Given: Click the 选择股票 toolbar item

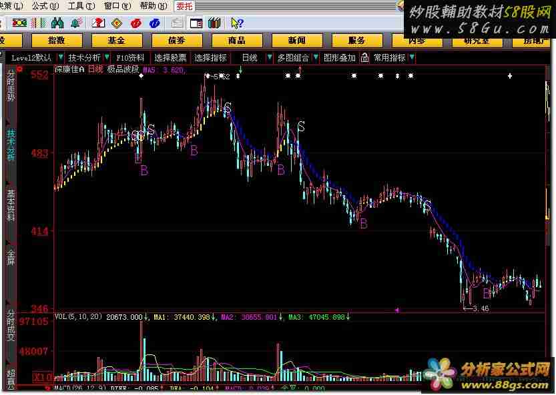Looking at the screenshot, I should [x=170, y=58].
